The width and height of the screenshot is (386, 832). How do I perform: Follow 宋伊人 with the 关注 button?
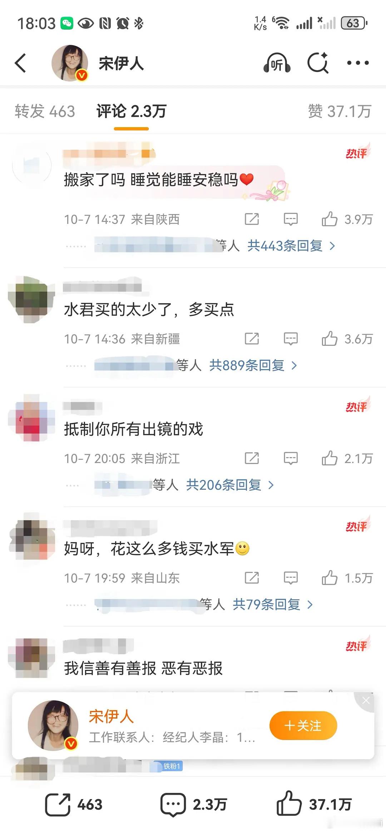(x=303, y=726)
